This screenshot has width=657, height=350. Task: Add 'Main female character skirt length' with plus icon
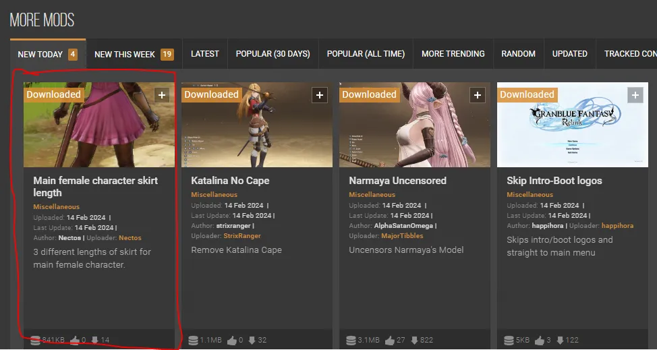coord(162,95)
